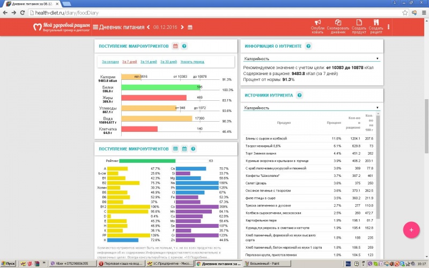
Task: Go to previous day with left arrow
Action: (148, 27)
